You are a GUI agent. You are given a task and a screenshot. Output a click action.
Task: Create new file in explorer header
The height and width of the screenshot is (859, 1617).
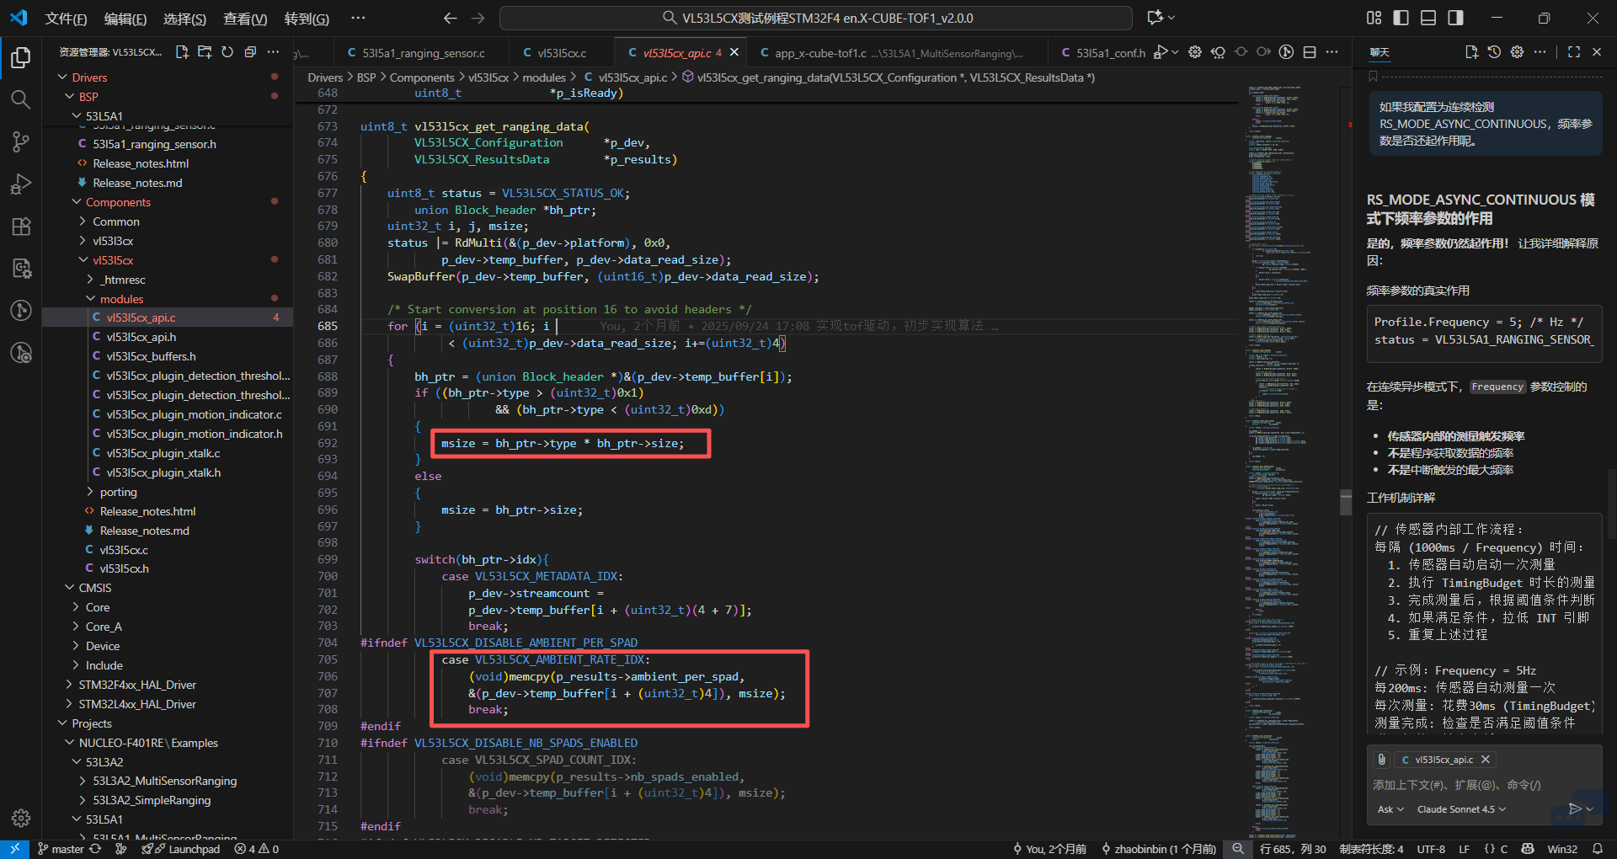tap(182, 52)
